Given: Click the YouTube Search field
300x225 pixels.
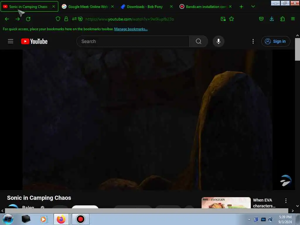Looking at the screenshot, I should pos(133,41).
